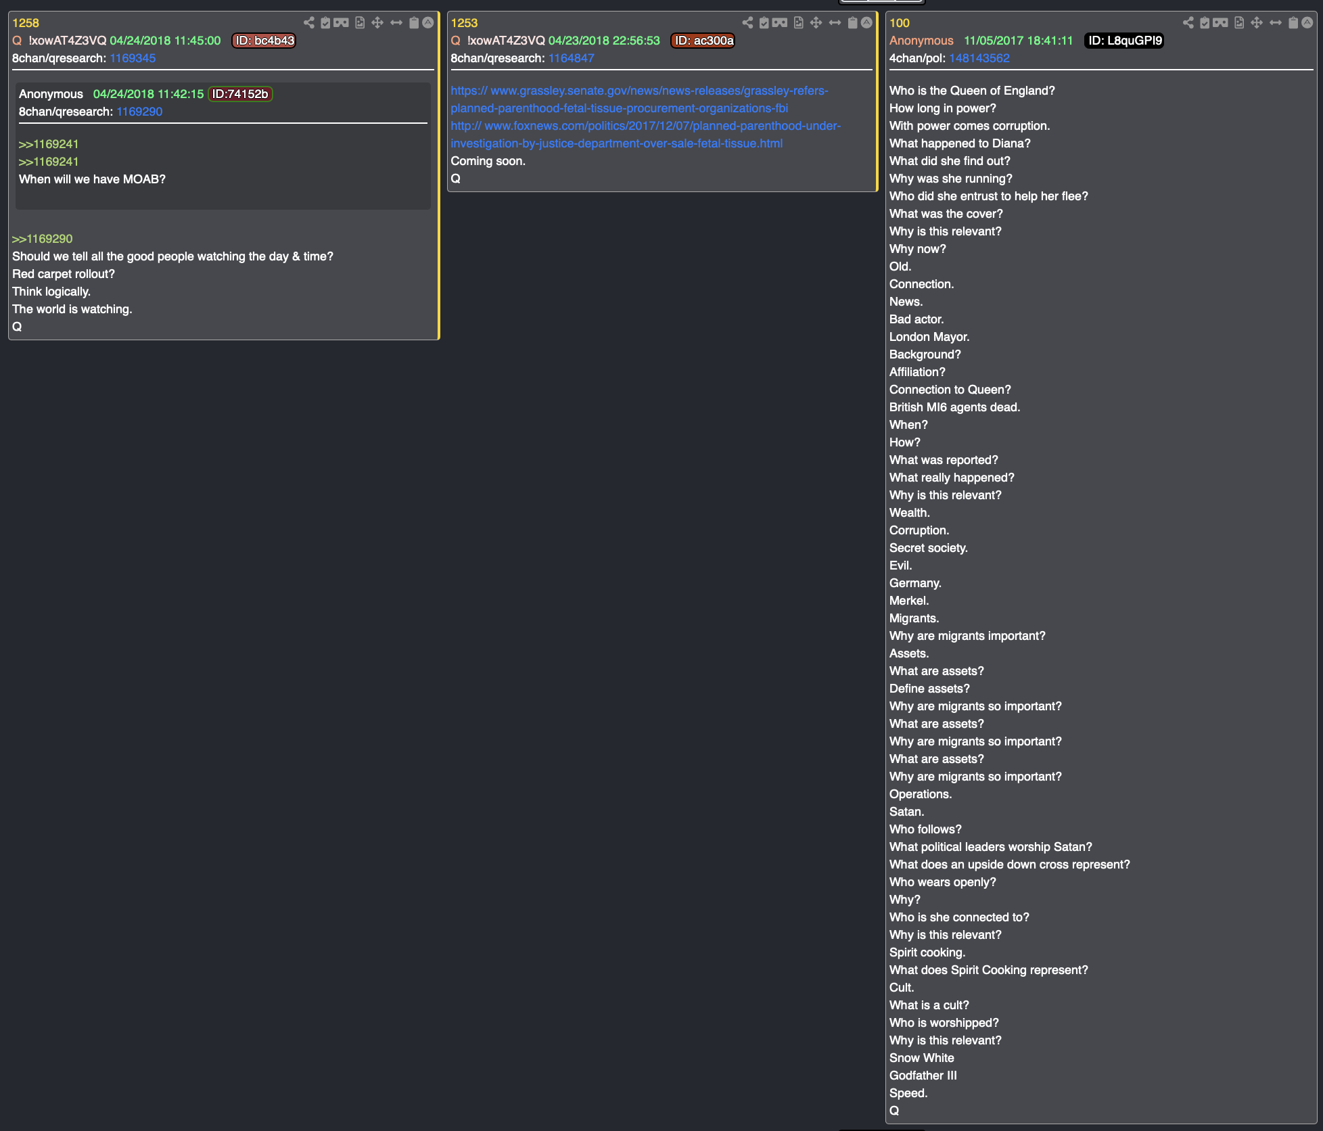Open the 8chan/qresearch link 1169345
The height and width of the screenshot is (1131, 1323).
[133, 58]
